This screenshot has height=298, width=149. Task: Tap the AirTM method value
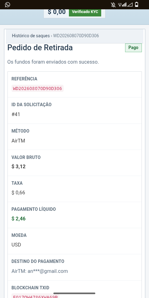tap(18, 141)
